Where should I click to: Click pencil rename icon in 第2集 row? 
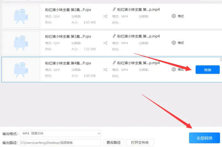coord(114,9)
